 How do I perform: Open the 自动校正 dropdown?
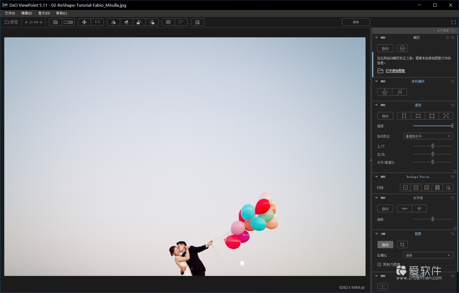pos(428,136)
